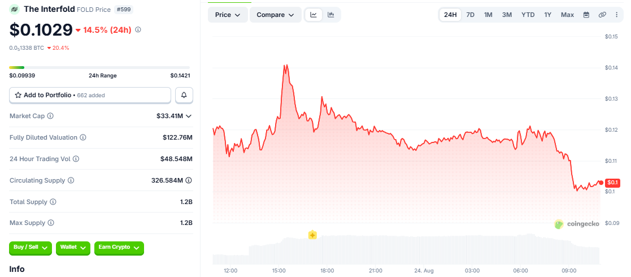Viewport: 631px width, 277px height.
Task: Open the Buy / Sell dropdown
Action: pyautogui.click(x=31, y=248)
